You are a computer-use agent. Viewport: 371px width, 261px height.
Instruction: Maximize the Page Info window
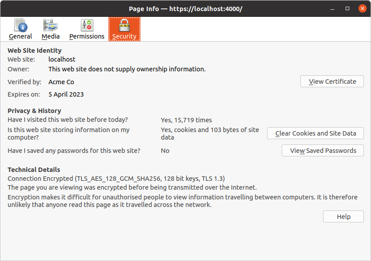click(347, 8)
